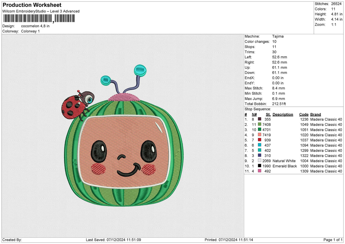Click the Machine value 'Tajima'

[x=278, y=36]
